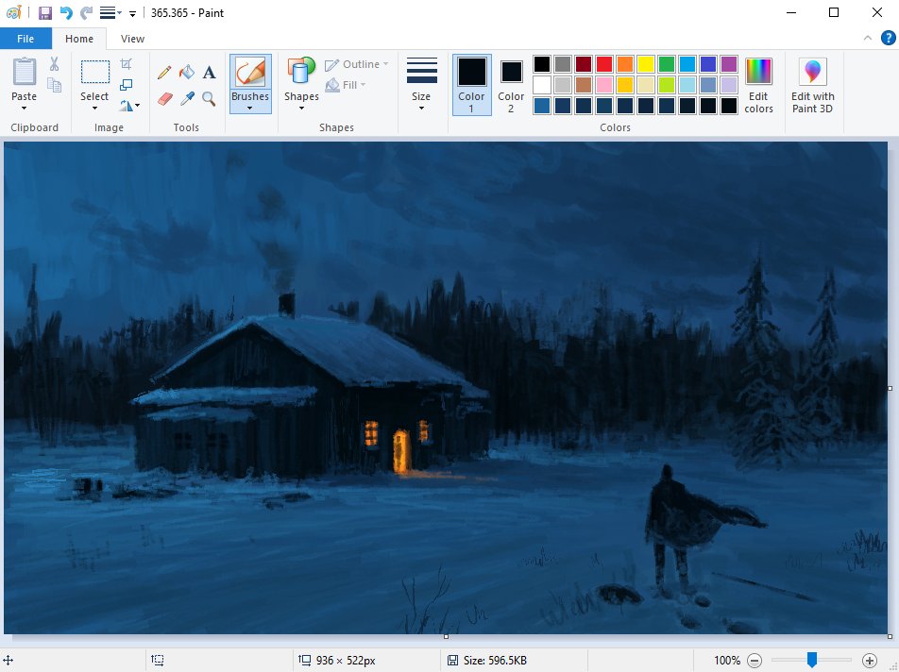The width and height of the screenshot is (899, 672).
Task: Pick the first custom blue swatch
Action: point(542,106)
